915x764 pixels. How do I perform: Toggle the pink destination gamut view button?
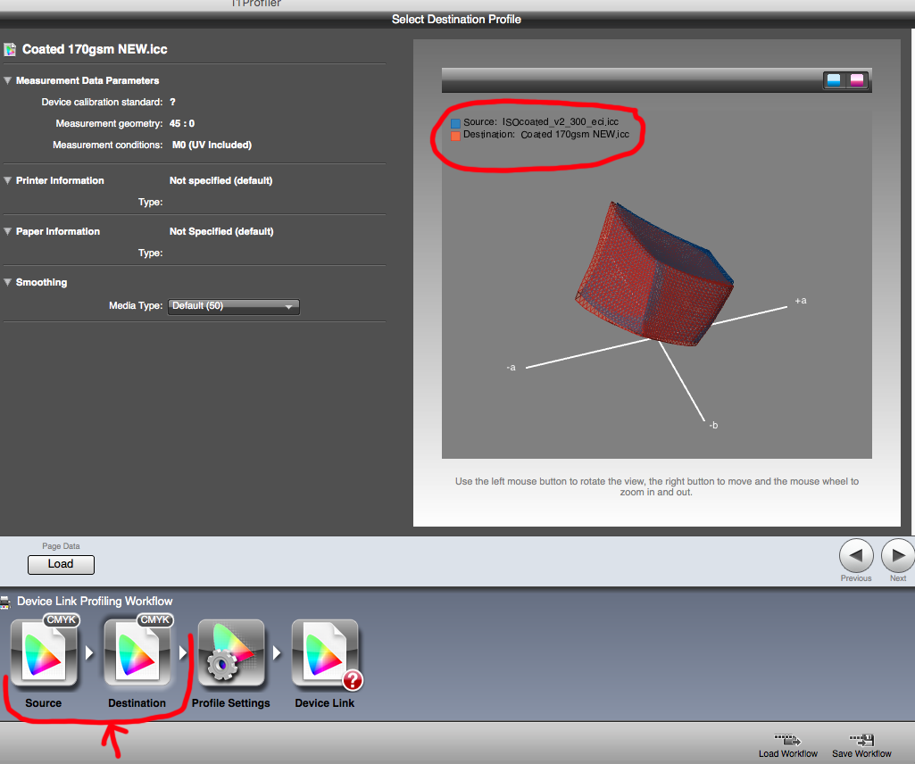pyautogui.click(x=857, y=80)
